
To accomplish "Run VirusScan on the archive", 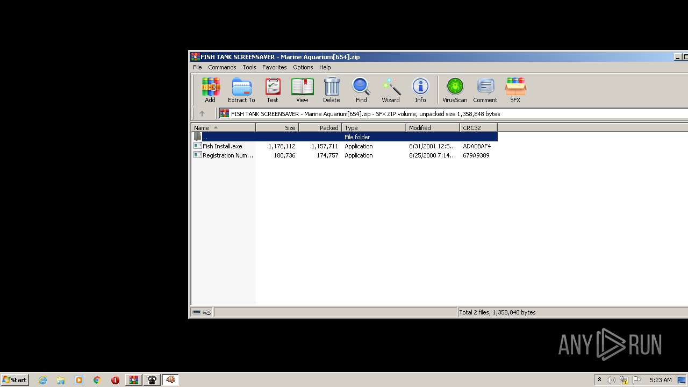I will tap(455, 90).
